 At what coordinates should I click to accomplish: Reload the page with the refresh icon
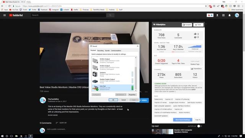(9, 6)
